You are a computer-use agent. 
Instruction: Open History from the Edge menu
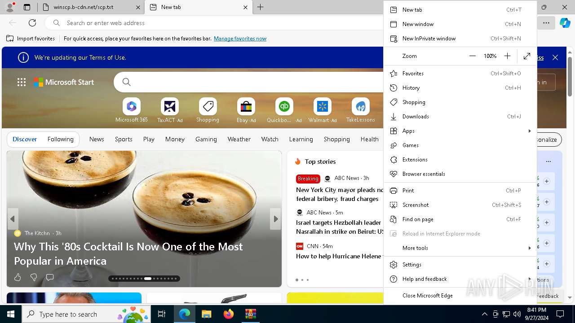460,88
